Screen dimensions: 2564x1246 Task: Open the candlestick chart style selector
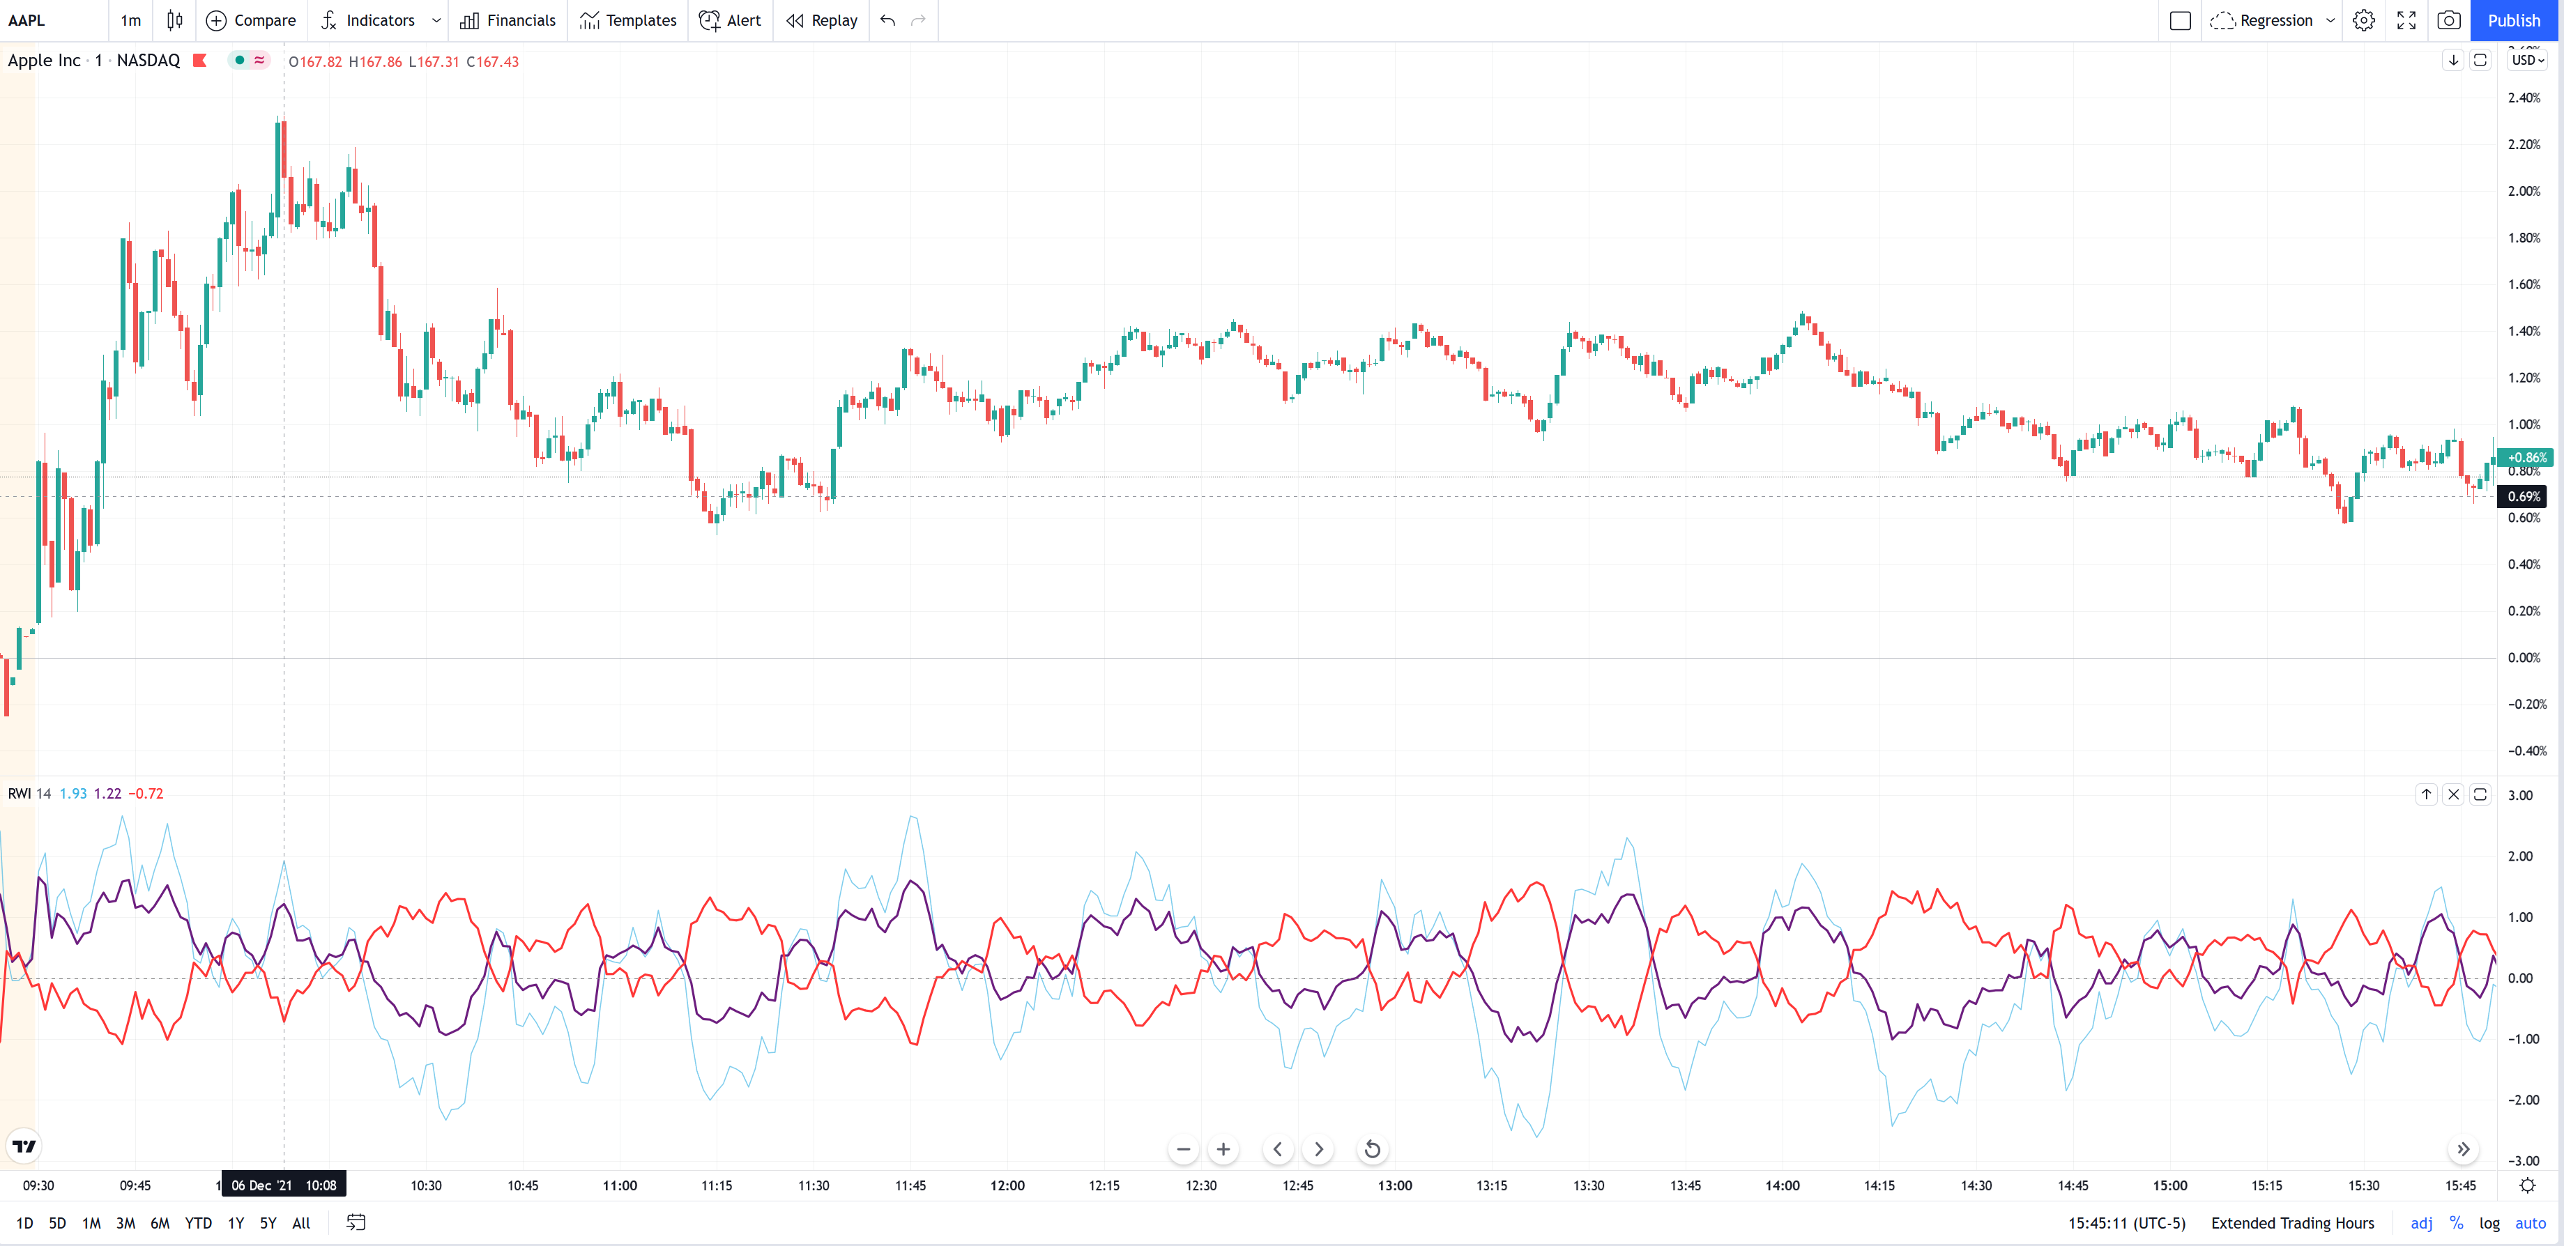click(x=174, y=20)
